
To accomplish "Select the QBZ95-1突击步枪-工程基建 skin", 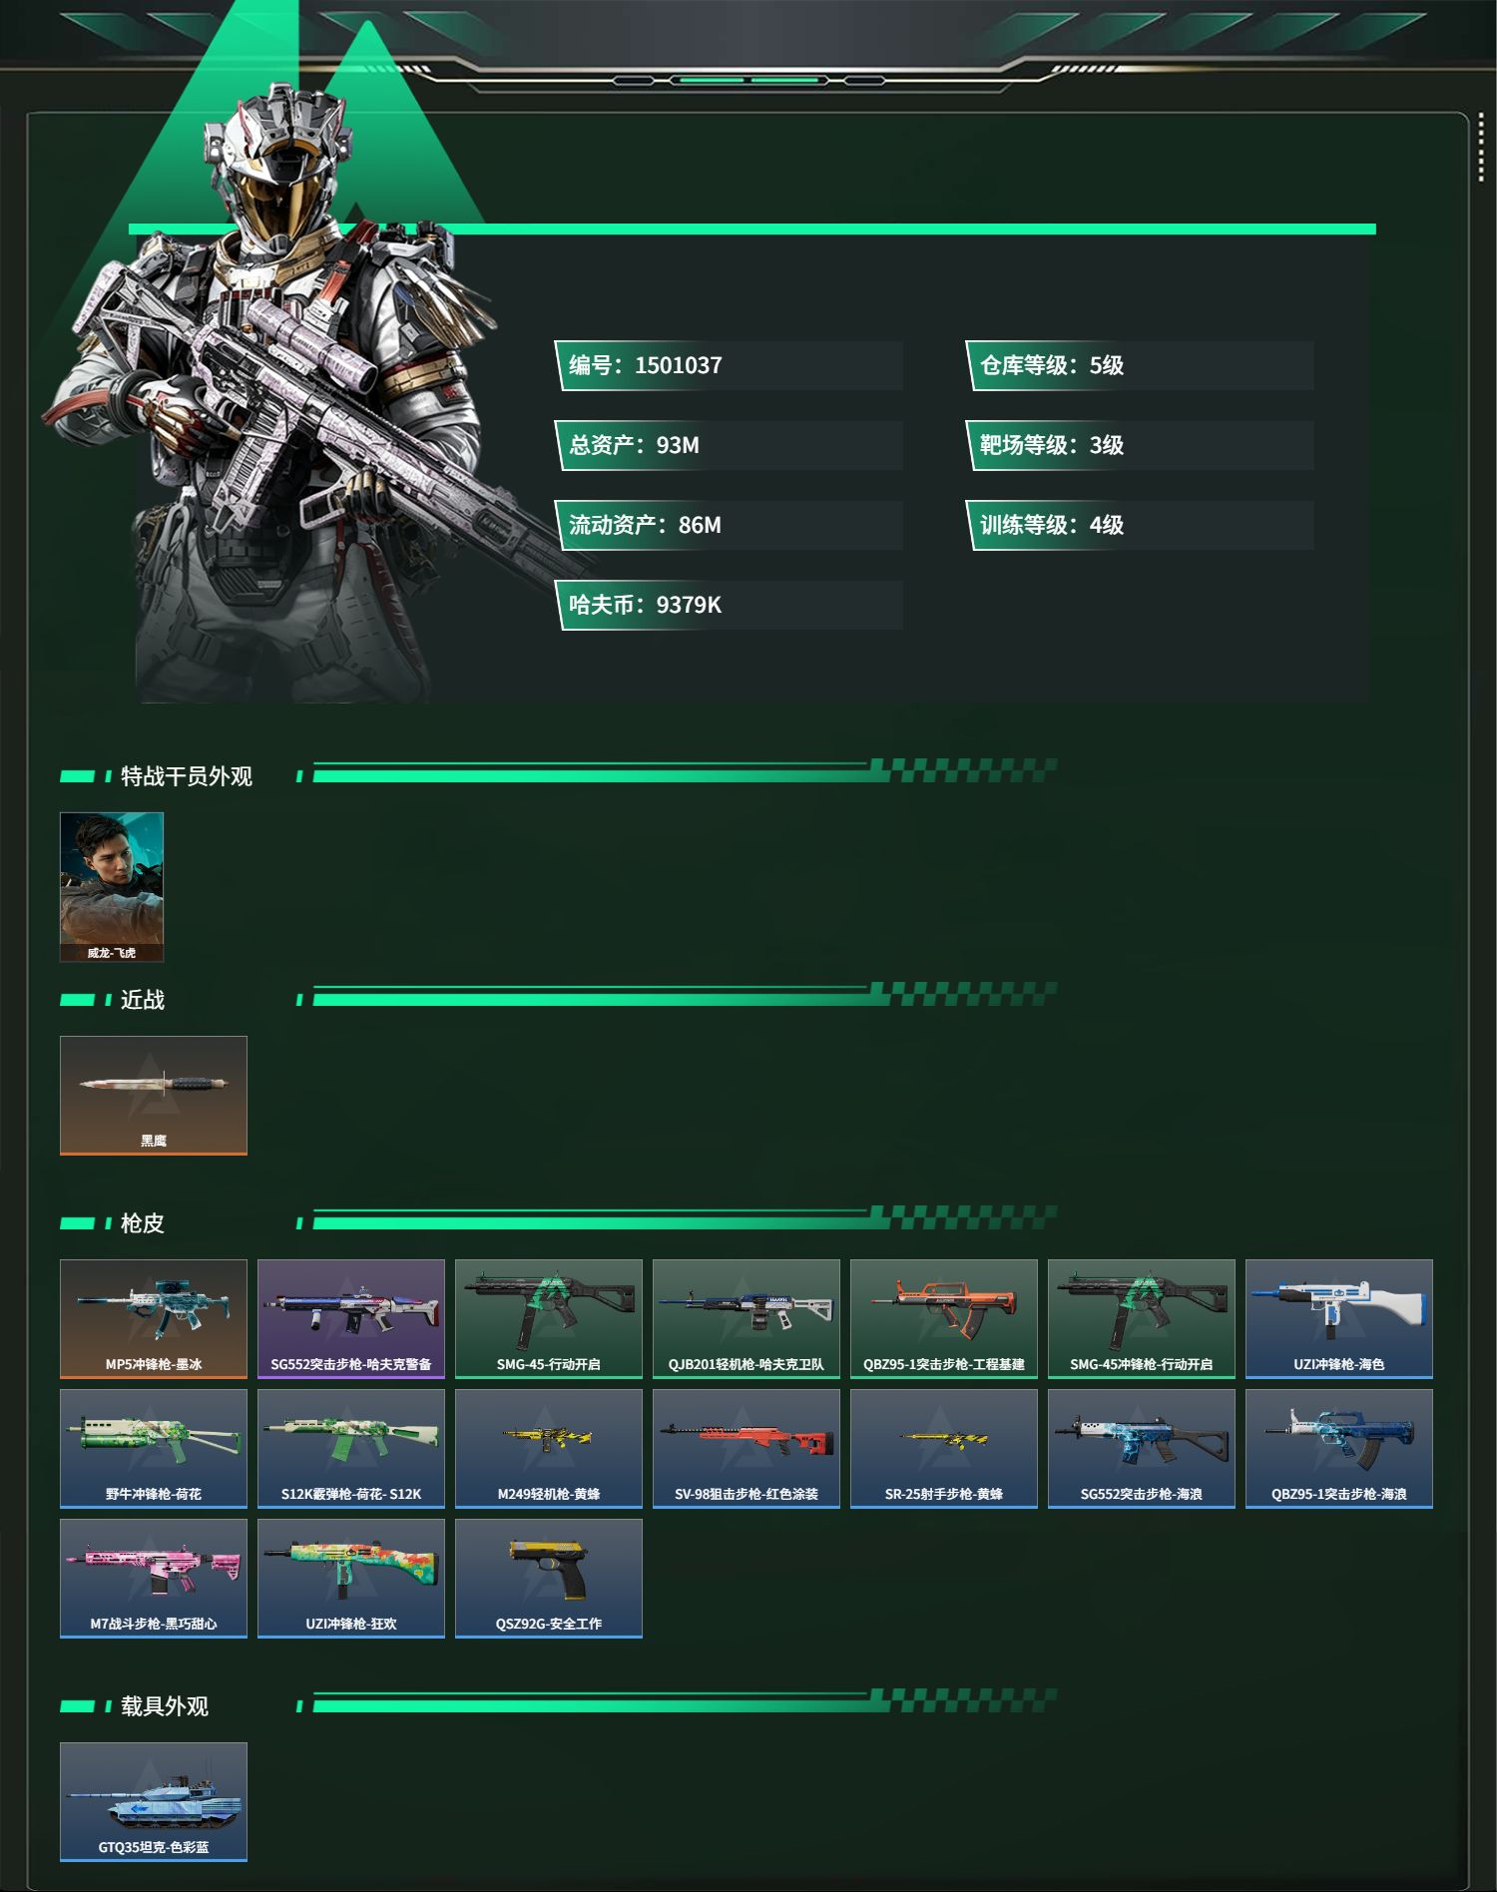I will tap(944, 1319).
